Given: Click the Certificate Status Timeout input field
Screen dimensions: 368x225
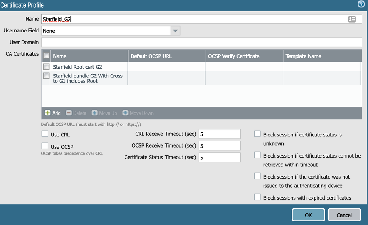Looking at the screenshot, I should (x=220, y=157).
